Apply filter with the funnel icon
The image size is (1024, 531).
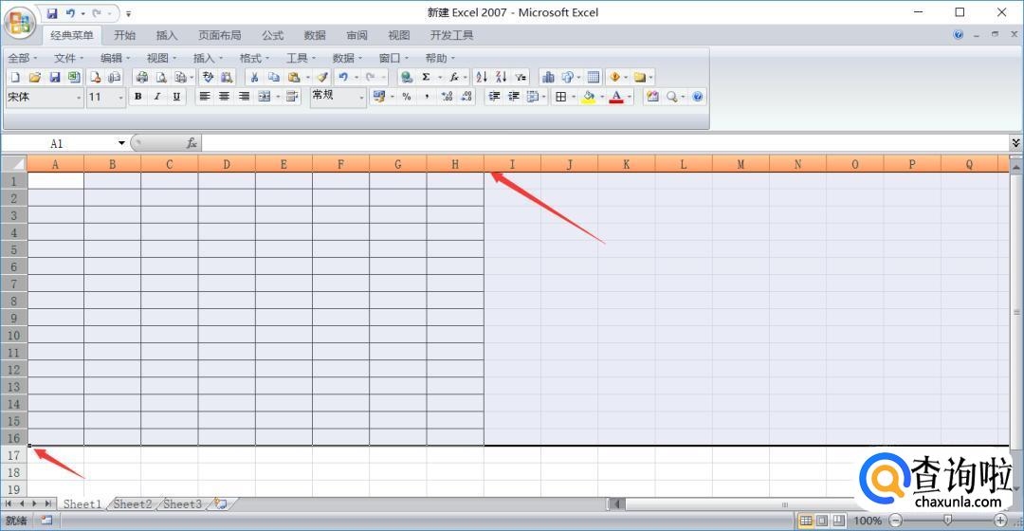point(521,77)
